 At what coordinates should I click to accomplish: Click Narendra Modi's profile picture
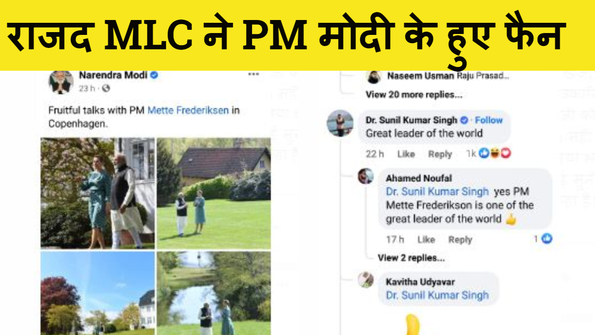click(61, 82)
